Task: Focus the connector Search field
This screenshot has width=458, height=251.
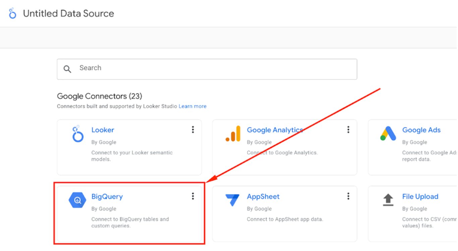Action: click(207, 69)
